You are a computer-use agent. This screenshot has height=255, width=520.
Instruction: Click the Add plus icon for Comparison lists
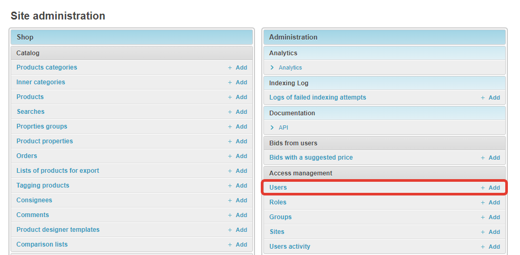click(230, 244)
